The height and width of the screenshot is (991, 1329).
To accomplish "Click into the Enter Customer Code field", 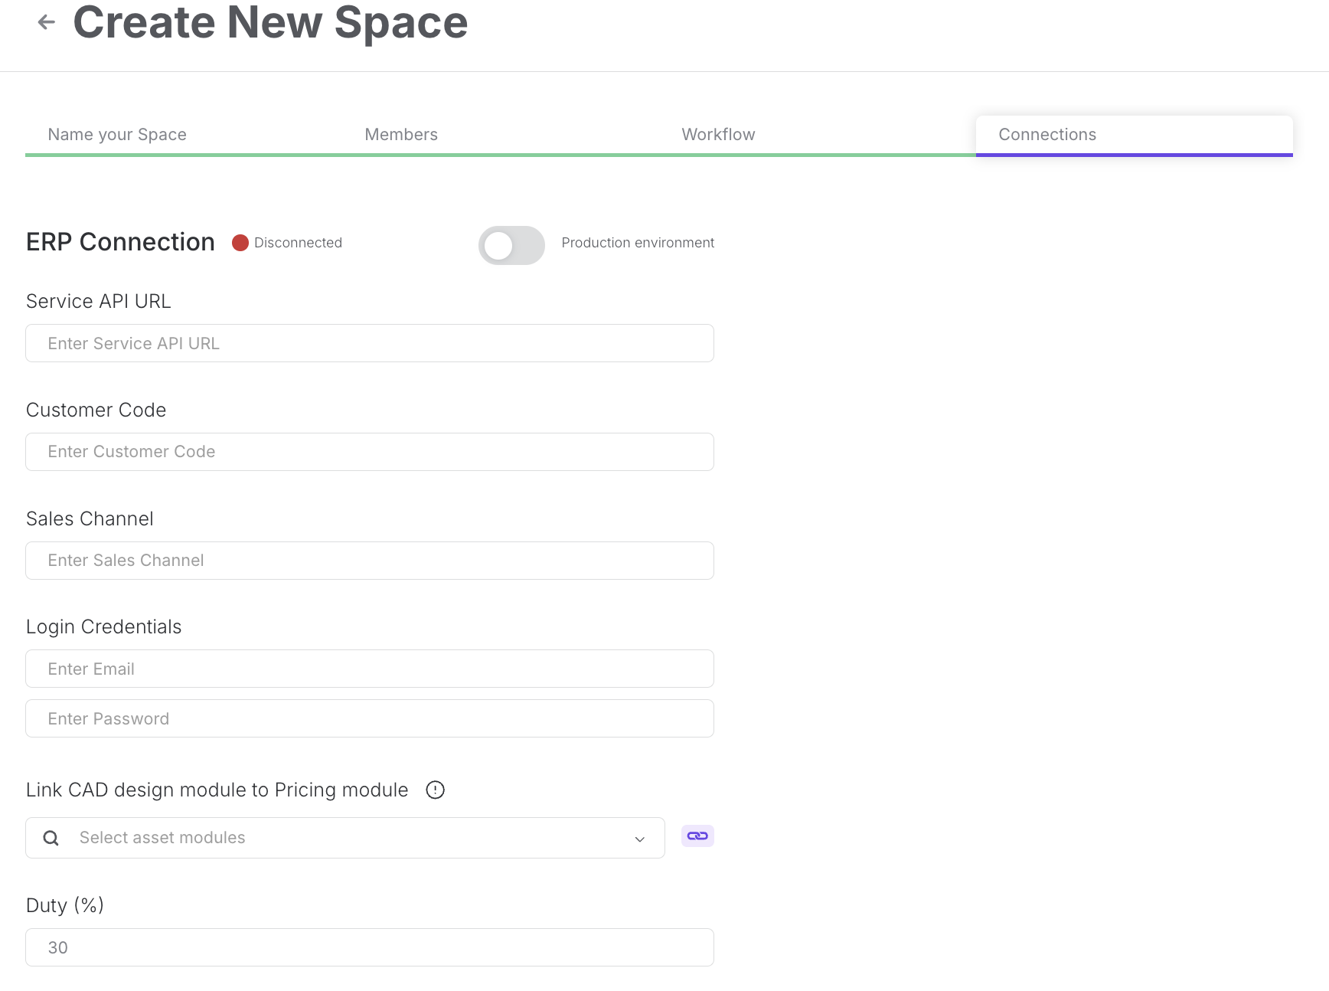I will click(370, 452).
